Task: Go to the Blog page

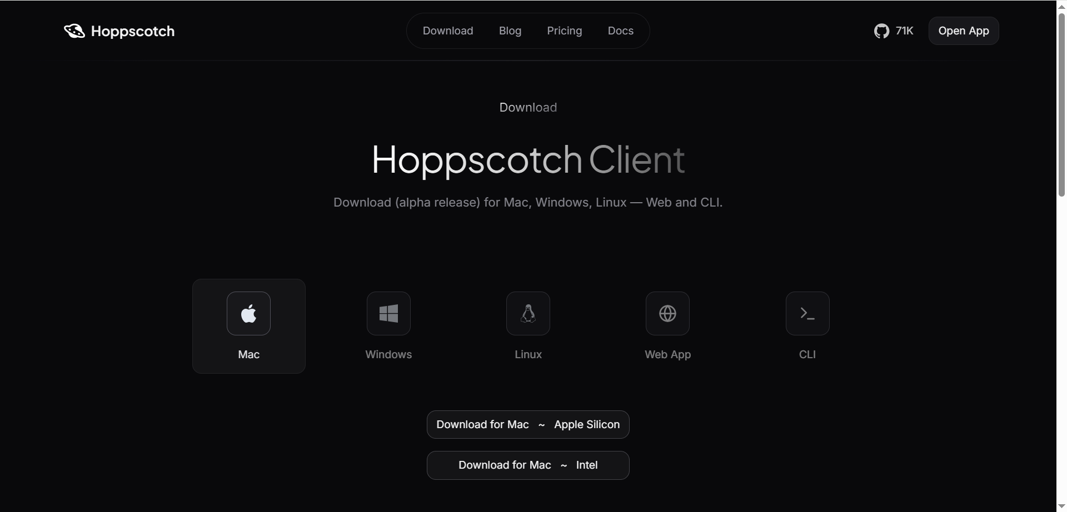Action: point(510,31)
